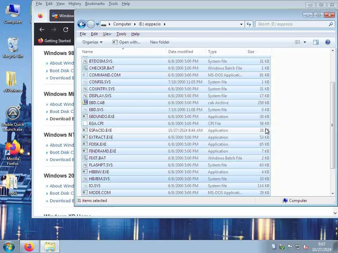Viewport: 338px width, 253px height.
Task: Click the Getting Started bookmark in Firefox
Action: click(x=54, y=41)
